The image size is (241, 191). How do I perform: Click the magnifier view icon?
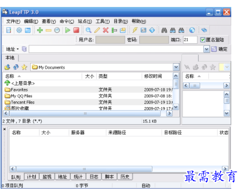click(88, 30)
